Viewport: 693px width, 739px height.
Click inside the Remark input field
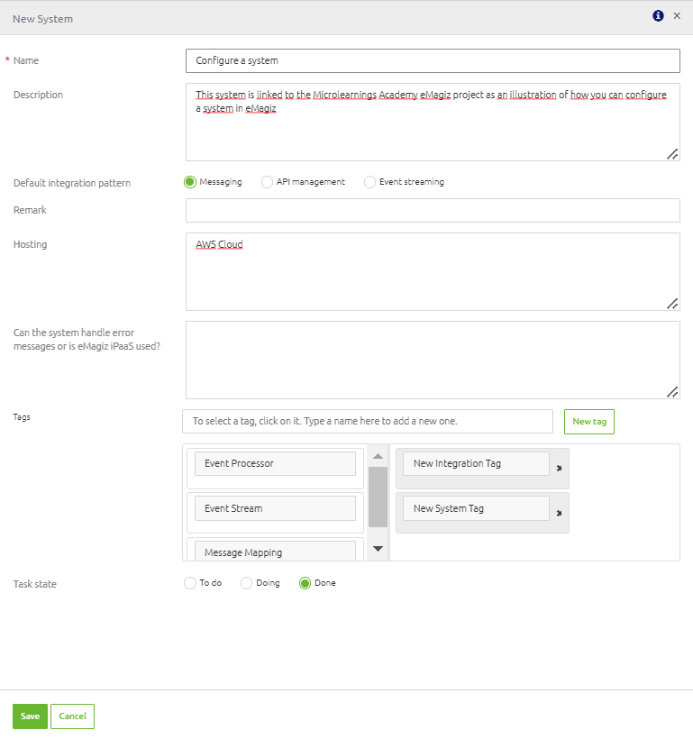[433, 210]
